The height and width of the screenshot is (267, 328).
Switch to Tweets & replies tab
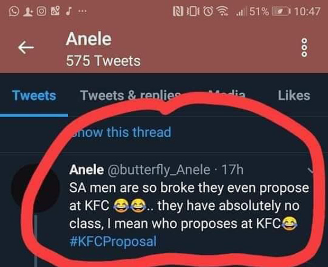[131, 95]
